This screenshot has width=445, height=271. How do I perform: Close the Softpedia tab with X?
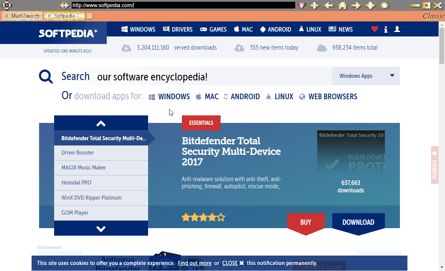point(49,16)
